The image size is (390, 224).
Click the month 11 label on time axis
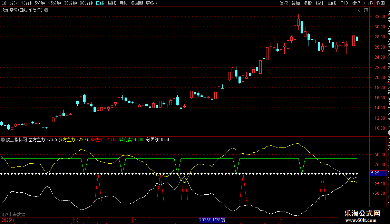coord(135,220)
